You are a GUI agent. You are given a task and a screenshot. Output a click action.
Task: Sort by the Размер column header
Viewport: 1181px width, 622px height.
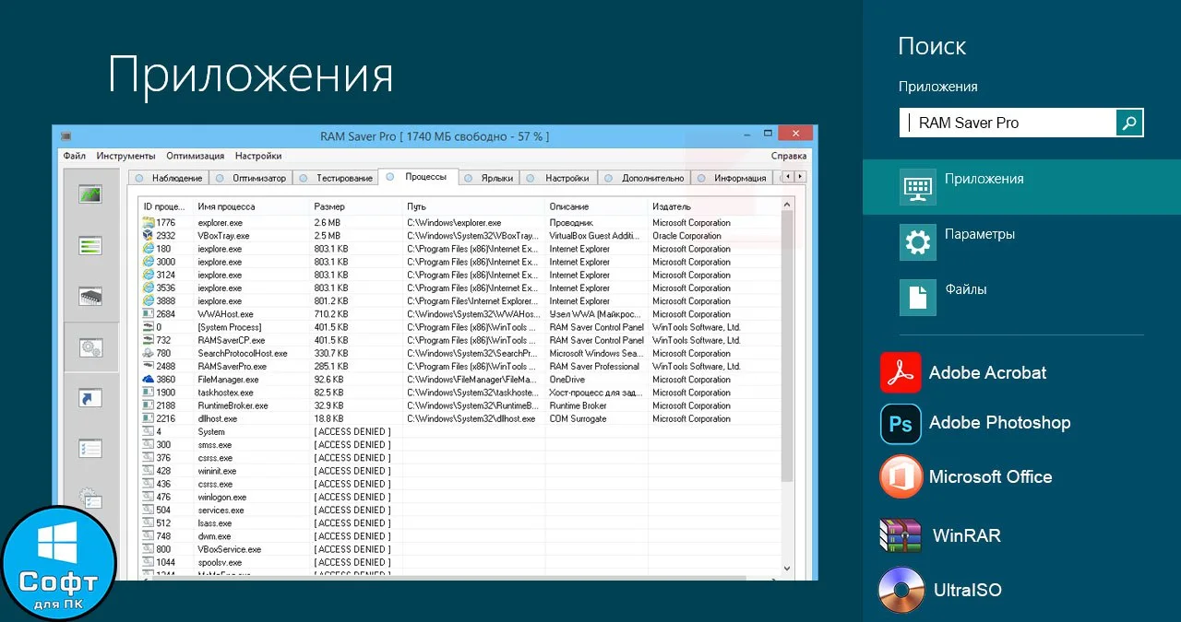(356, 206)
